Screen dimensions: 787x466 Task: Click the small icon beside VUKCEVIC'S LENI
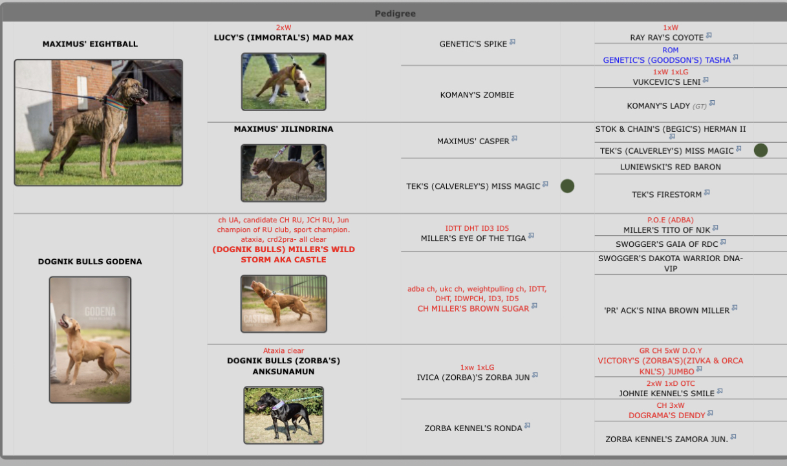tap(706, 80)
